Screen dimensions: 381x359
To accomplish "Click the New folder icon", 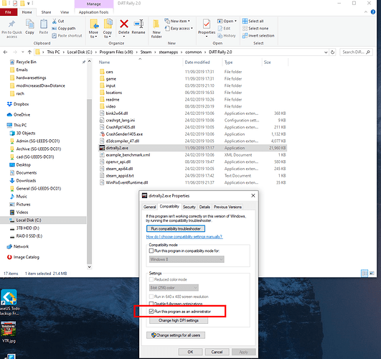I will click(156, 24).
